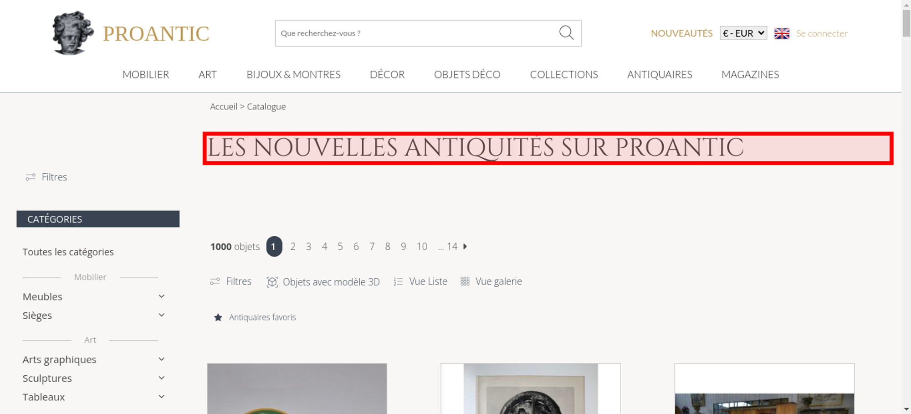Expand the Sièges category
Screen dimensions: 911x414
[x=161, y=315]
